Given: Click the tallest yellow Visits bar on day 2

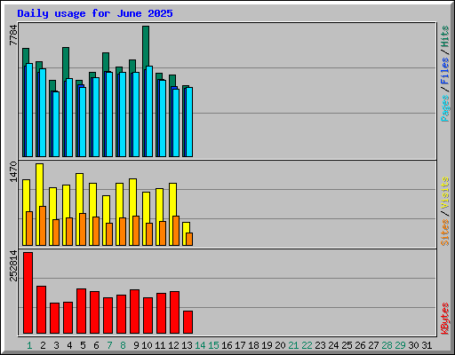Looking at the screenshot, I should tap(39, 185).
